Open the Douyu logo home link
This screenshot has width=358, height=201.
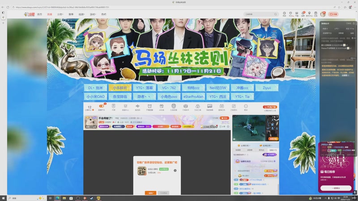tap(29, 14)
